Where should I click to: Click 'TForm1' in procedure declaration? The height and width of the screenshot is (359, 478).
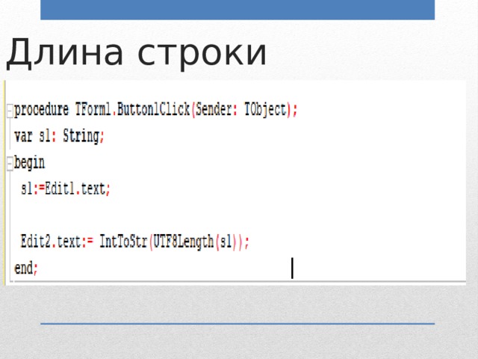(x=93, y=109)
